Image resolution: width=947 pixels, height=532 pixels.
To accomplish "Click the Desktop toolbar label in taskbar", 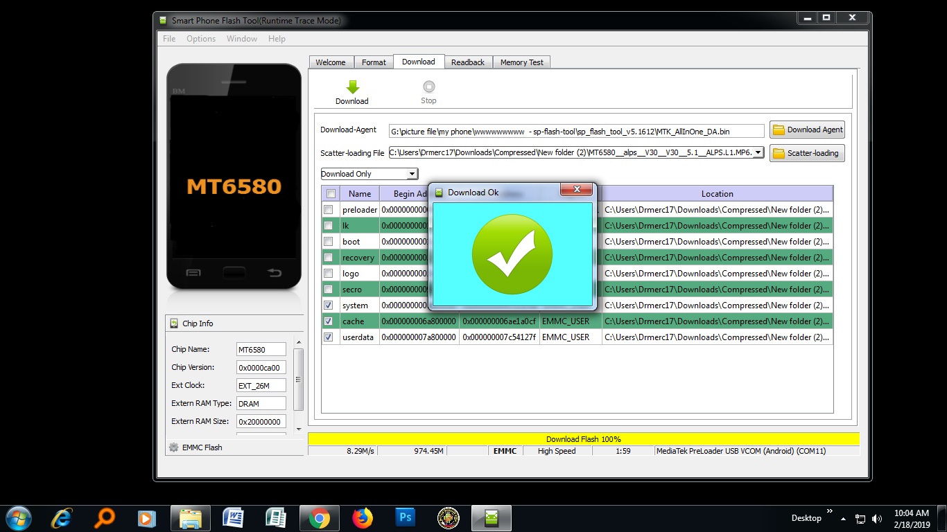I will [x=806, y=517].
